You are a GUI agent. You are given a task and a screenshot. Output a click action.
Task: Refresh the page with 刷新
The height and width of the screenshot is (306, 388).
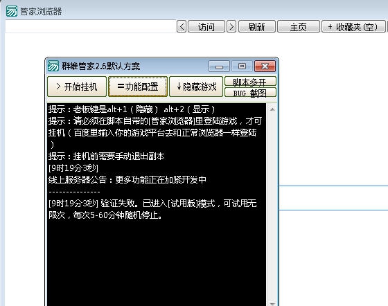257,26
